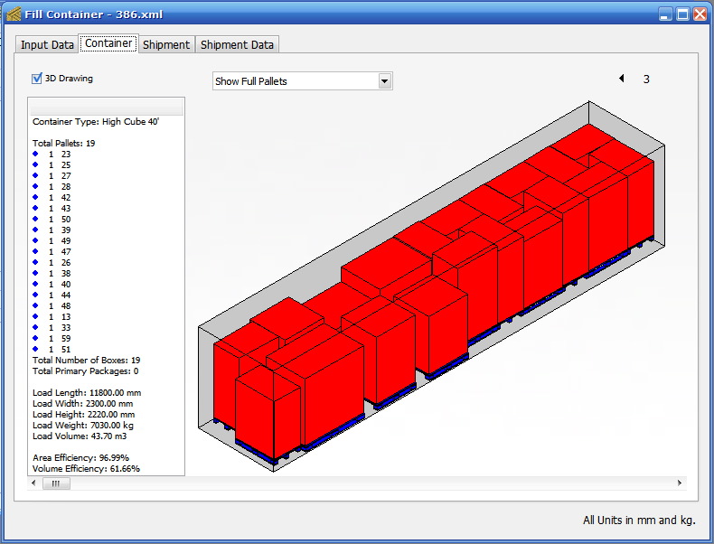Image resolution: width=714 pixels, height=544 pixels.
Task: Click 'Volume Efficiency: 61.66%' text
Action: pyautogui.click(x=86, y=469)
